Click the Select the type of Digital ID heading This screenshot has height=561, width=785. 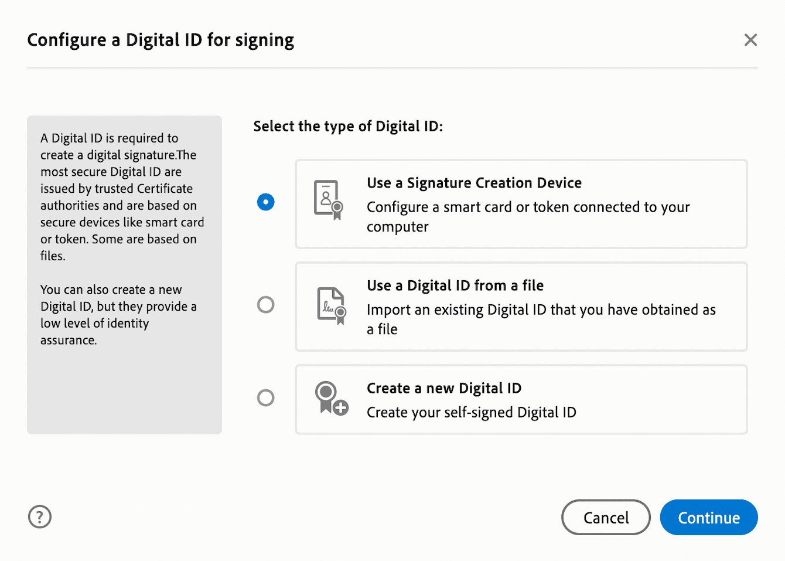tap(348, 126)
